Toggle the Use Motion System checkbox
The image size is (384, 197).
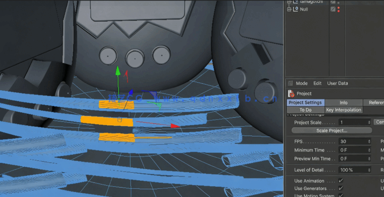tap(341, 195)
